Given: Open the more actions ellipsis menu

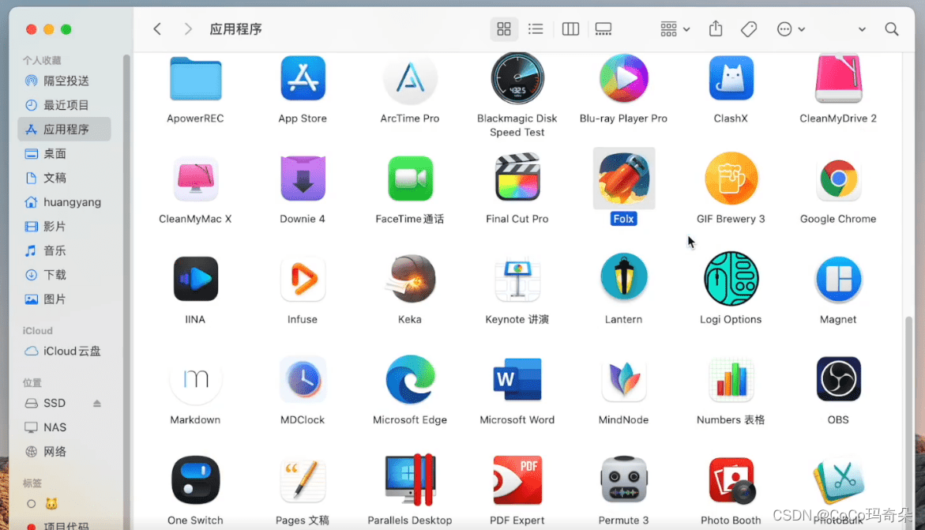Looking at the screenshot, I should [791, 29].
